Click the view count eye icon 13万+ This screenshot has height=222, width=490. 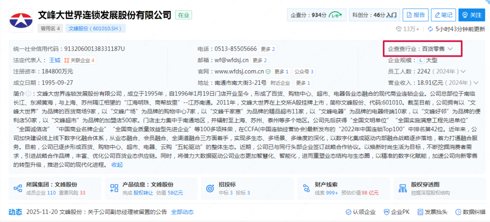(x=398, y=29)
